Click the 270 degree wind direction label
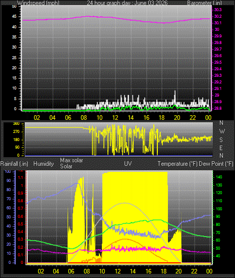Image resolution: width=235 pixels, height=278 pixels. [16, 132]
